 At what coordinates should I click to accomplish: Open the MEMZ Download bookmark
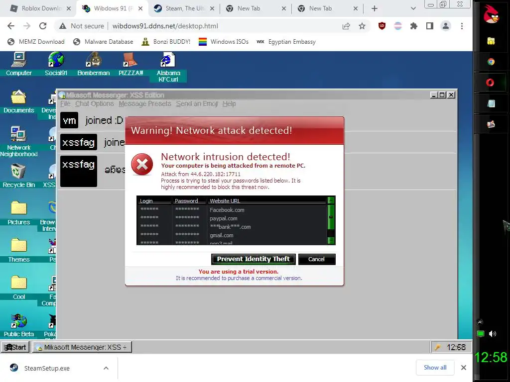[x=36, y=42]
